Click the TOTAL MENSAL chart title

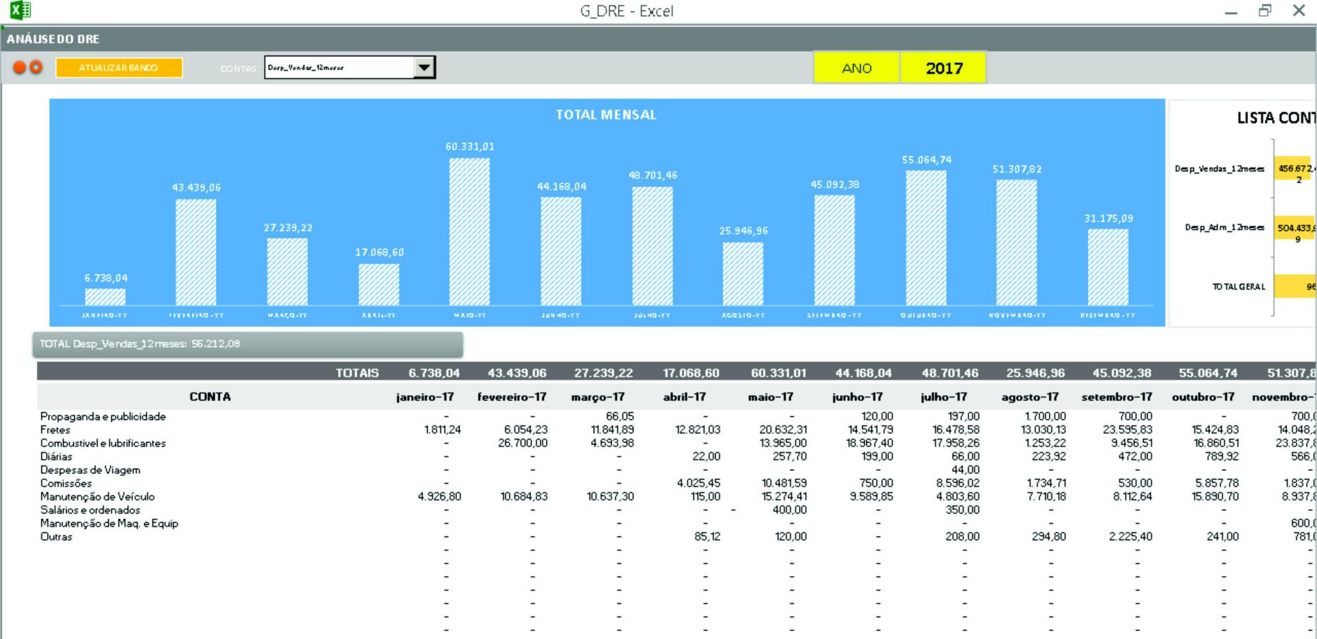click(606, 114)
